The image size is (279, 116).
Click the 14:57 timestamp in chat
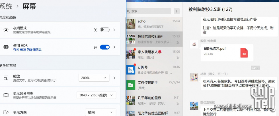(x=256, y=68)
